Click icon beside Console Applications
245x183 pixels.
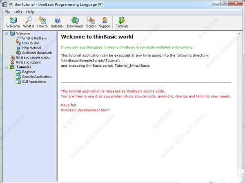(18, 77)
